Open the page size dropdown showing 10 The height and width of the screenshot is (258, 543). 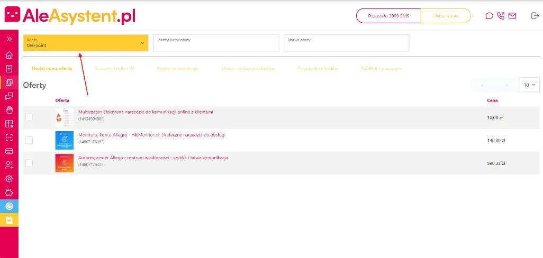point(530,85)
